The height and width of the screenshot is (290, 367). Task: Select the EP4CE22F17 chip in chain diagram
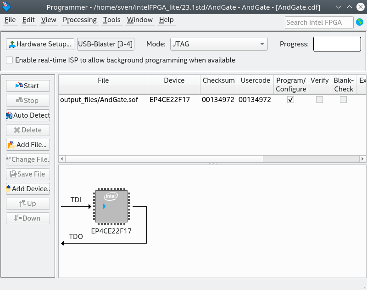coord(111,206)
